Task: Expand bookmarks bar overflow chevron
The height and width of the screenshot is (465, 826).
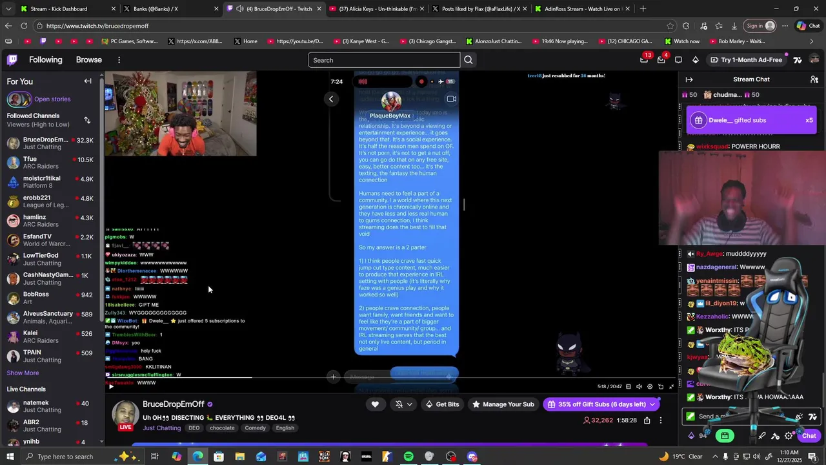Action: pyautogui.click(x=812, y=41)
